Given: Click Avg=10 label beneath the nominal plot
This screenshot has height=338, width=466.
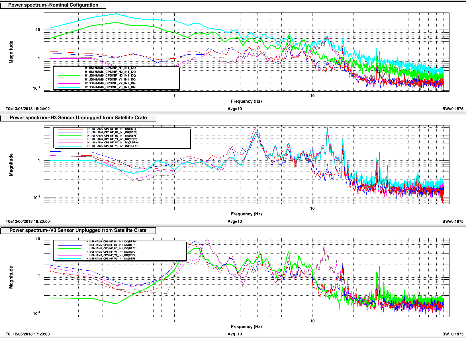Looking at the screenshot, I should tap(235, 109).
